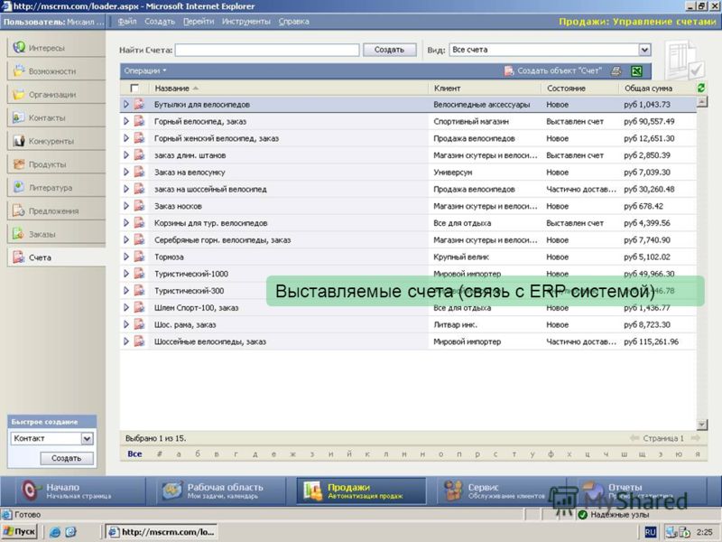Expand the Шоссейные велосипеды, заказ row
This screenshot has width=722, height=542.
click(126, 341)
